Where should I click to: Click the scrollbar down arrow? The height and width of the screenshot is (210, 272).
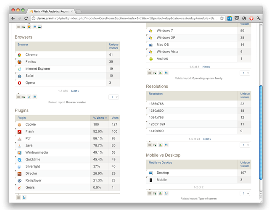[x=261, y=197]
